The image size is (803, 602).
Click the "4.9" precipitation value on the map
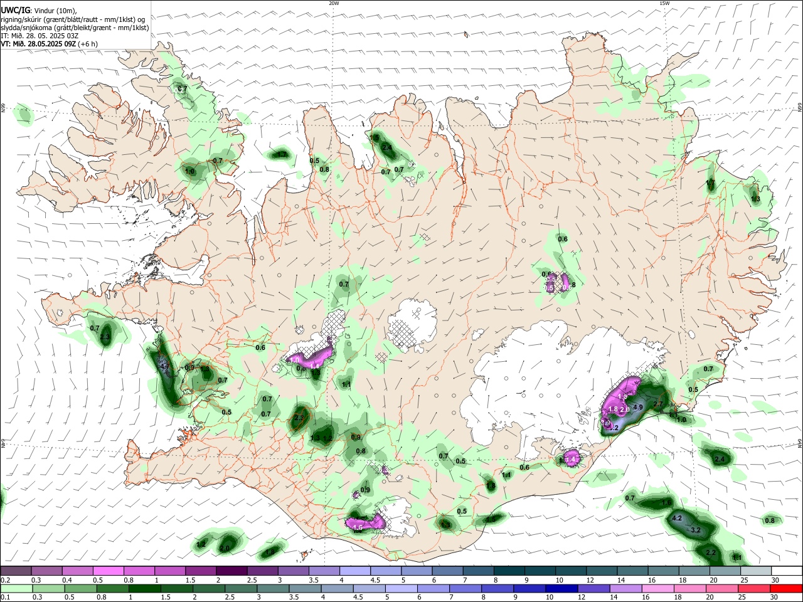coord(639,407)
